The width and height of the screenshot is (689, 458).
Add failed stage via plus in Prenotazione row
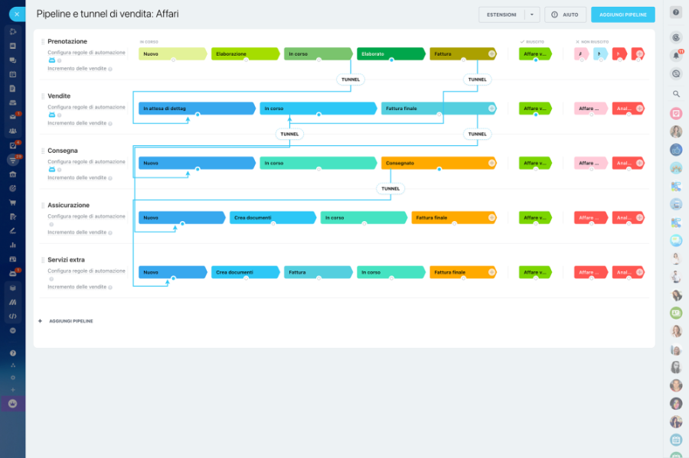pyautogui.click(x=640, y=54)
